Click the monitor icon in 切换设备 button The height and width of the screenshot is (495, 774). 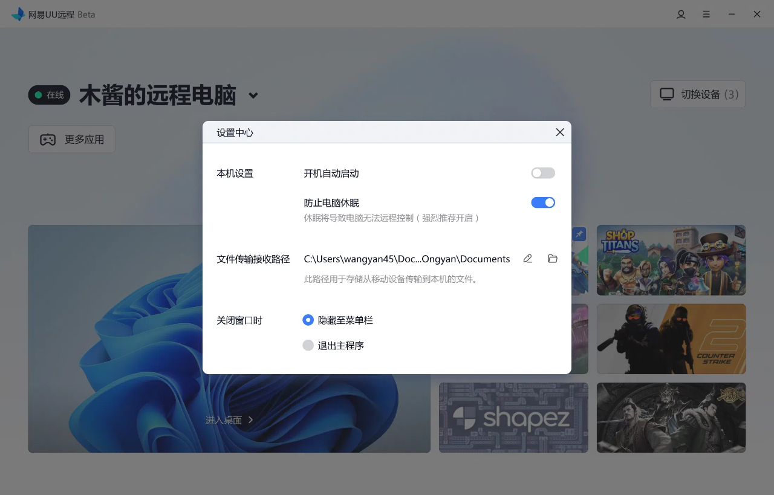[x=666, y=94]
